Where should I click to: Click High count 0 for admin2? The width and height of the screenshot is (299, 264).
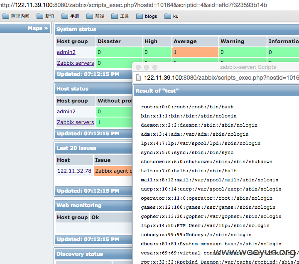coord(157,52)
